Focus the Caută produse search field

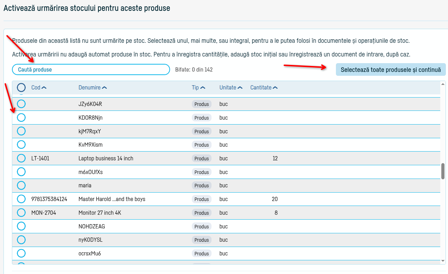click(91, 69)
